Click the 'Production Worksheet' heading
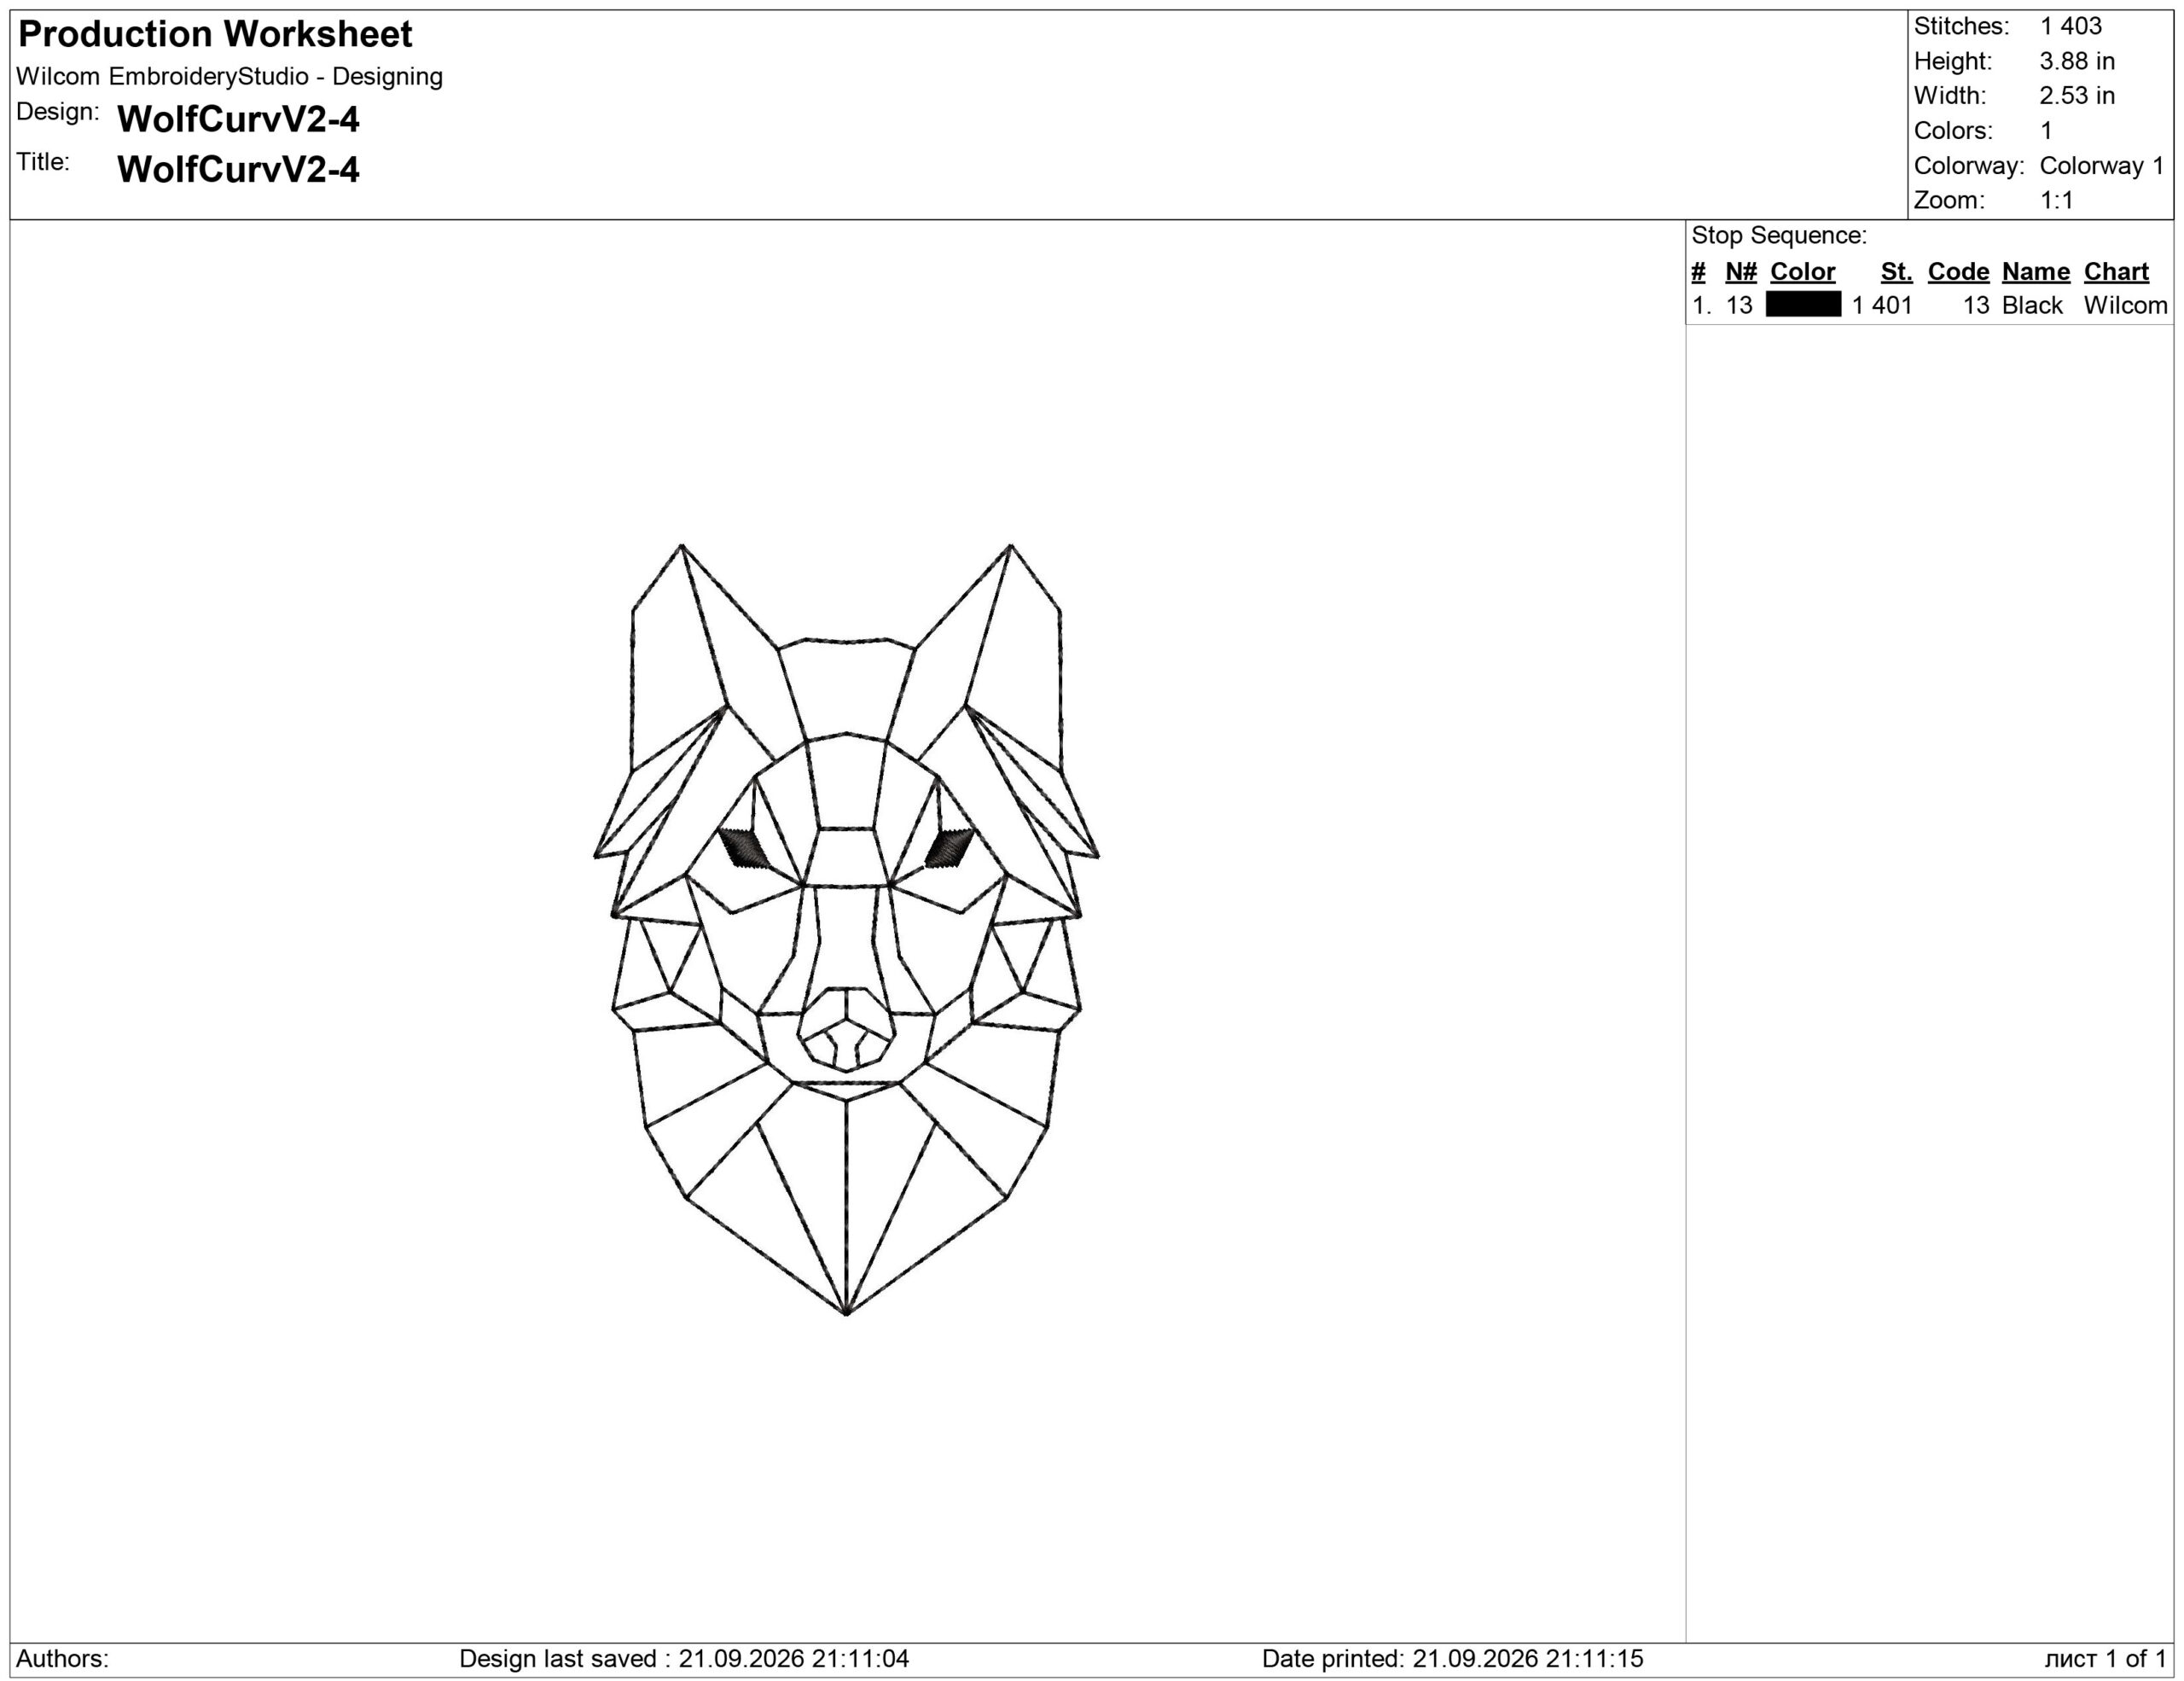Viewport: 2184px width, 1681px height. (x=215, y=35)
